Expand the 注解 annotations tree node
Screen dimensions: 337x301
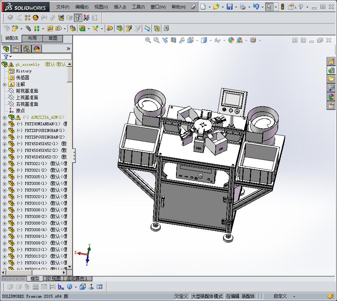[x=4, y=85]
